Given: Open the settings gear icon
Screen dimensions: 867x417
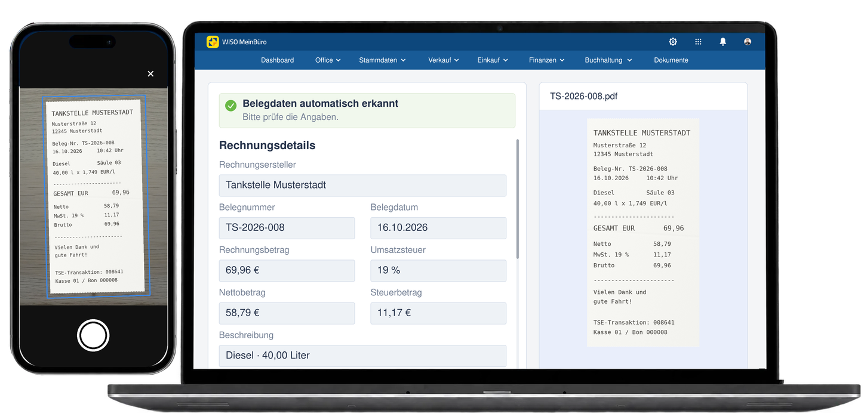Looking at the screenshot, I should 673,42.
